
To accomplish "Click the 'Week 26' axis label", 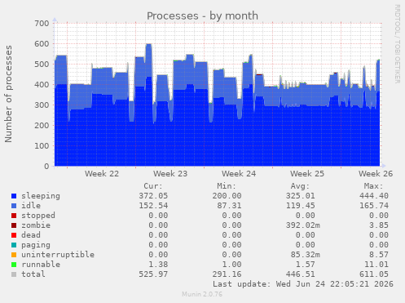I will tap(376, 174).
